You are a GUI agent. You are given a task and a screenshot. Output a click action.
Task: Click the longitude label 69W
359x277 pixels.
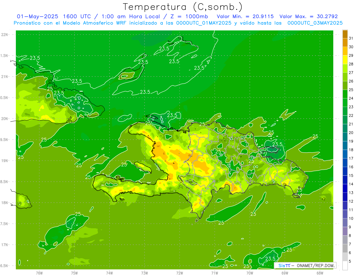click(x=285, y=273)
